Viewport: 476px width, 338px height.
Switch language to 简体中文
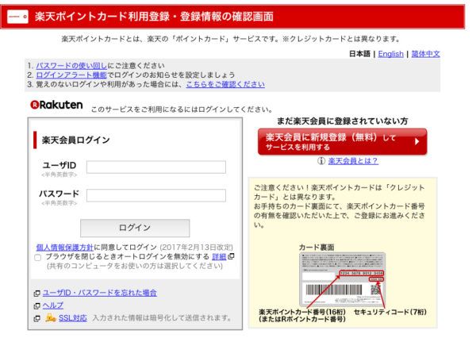pyautogui.click(x=425, y=54)
